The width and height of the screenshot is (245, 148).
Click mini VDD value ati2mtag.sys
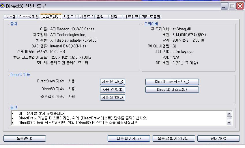(183, 52)
